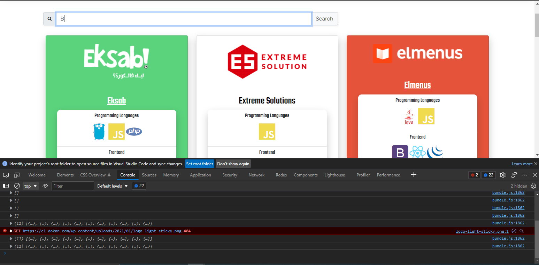Screen dimensions: 539x265
Task: Click the Don't show again button
Action: point(233,164)
